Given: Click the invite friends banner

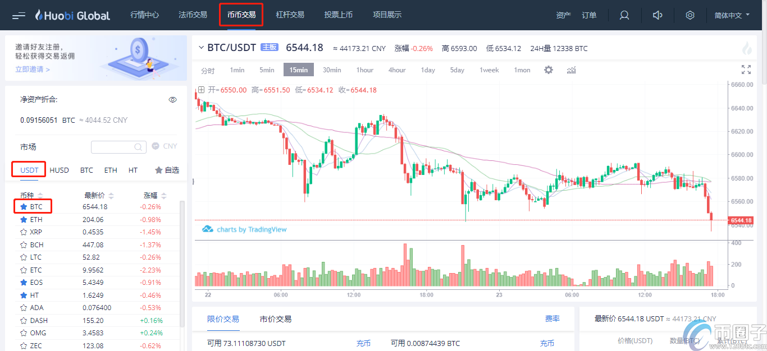Looking at the screenshot, I should (x=96, y=58).
